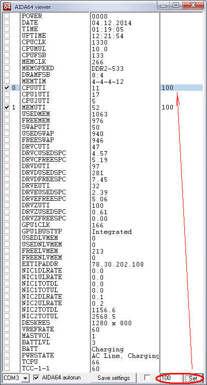Click the DRVDUTI value 97

[x=96, y=167]
